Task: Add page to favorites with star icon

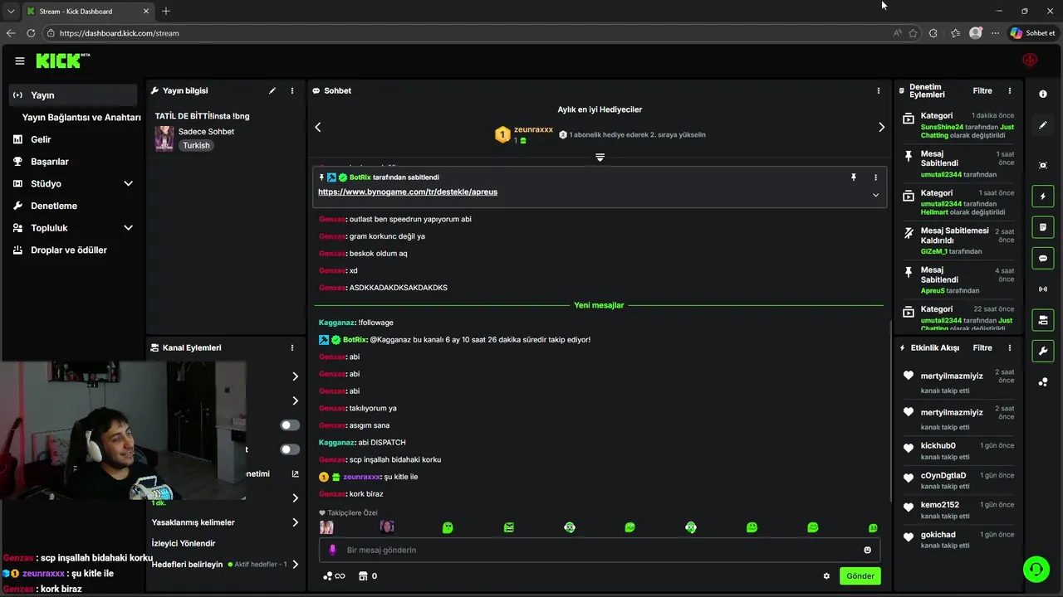Action: coord(914,33)
